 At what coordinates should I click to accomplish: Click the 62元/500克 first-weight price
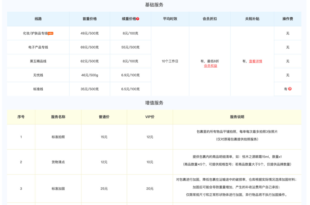click(x=90, y=61)
